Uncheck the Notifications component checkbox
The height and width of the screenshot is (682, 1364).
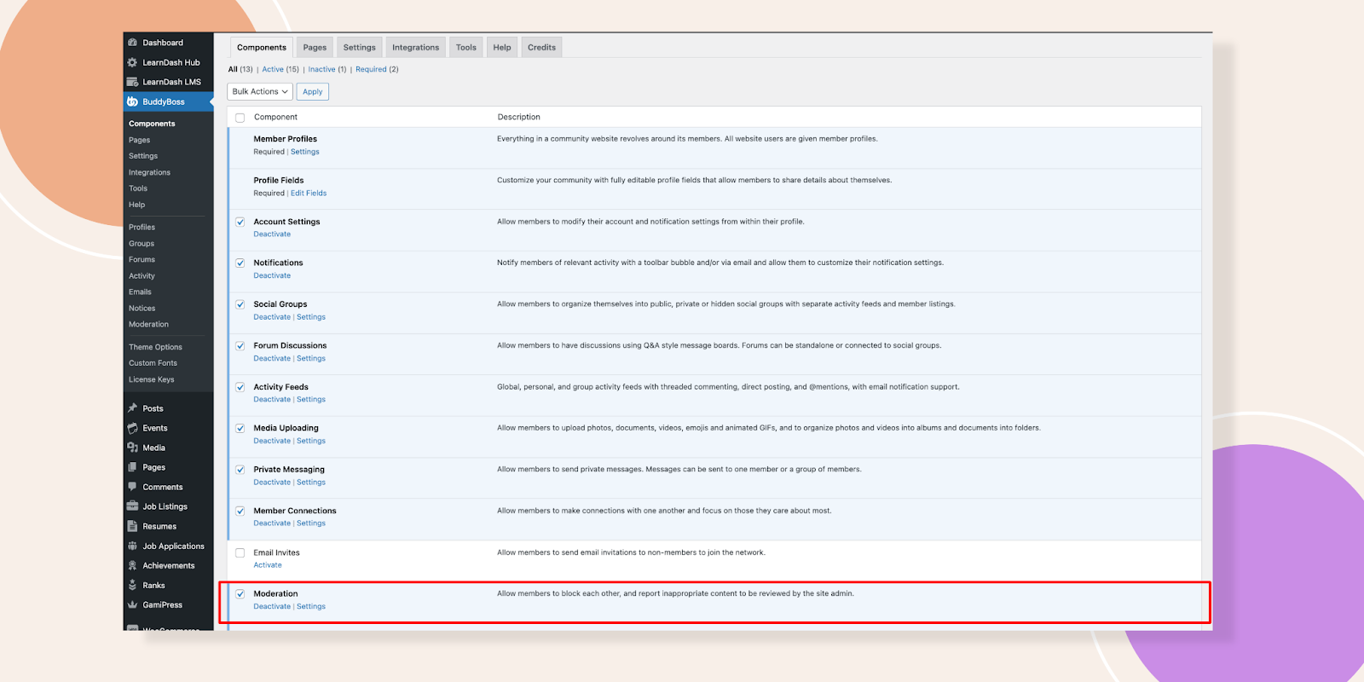240,263
